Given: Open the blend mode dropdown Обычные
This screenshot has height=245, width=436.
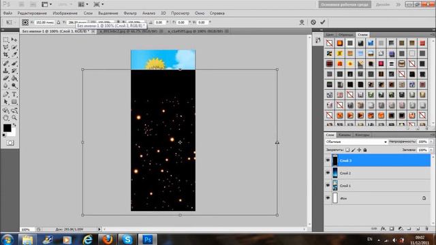Looking at the screenshot, I should pos(356,142).
